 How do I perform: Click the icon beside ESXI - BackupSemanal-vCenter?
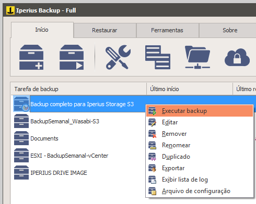[x=21, y=156]
